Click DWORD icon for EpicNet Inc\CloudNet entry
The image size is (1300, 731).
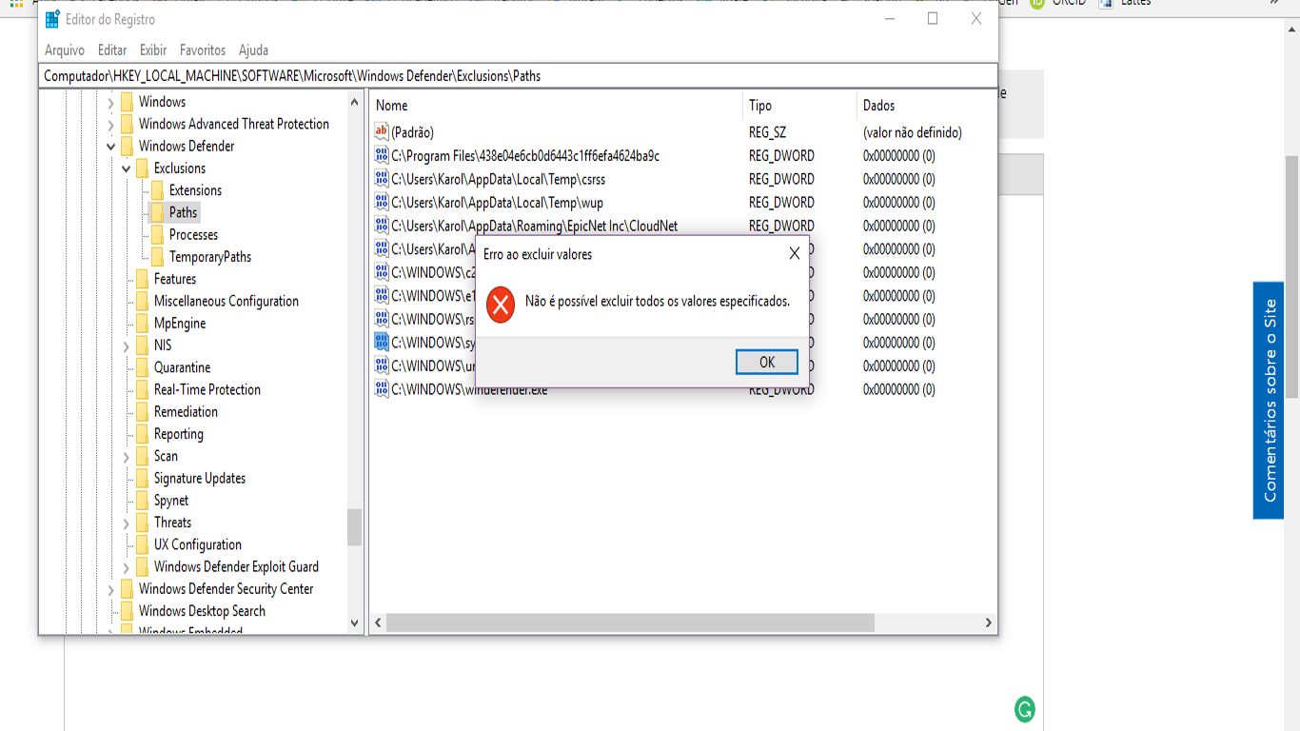(x=382, y=226)
